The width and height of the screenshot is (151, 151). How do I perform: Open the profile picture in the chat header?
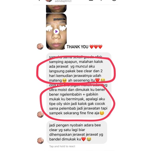click(49, 1)
